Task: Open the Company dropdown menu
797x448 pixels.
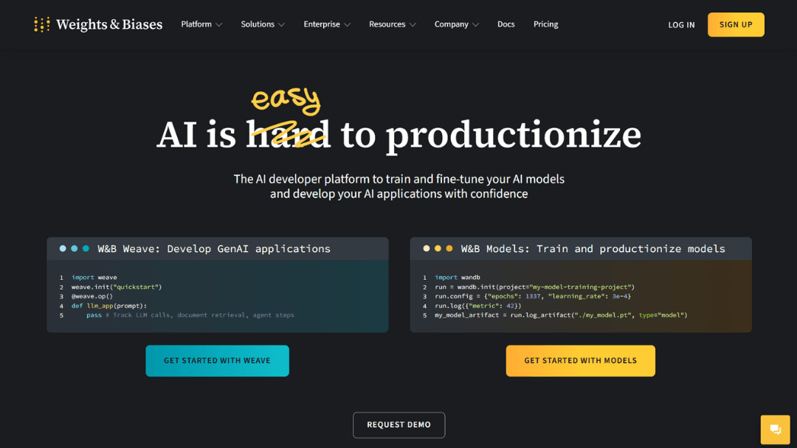Action: (x=456, y=24)
